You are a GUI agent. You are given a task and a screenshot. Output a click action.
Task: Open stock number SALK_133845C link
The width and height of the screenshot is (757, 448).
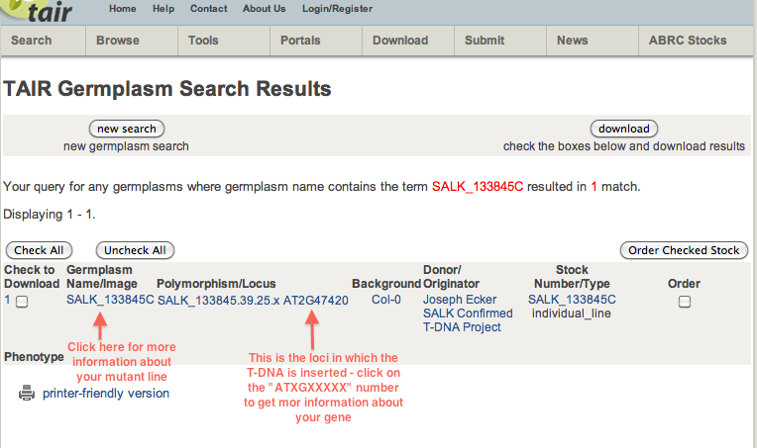point(572,300)
